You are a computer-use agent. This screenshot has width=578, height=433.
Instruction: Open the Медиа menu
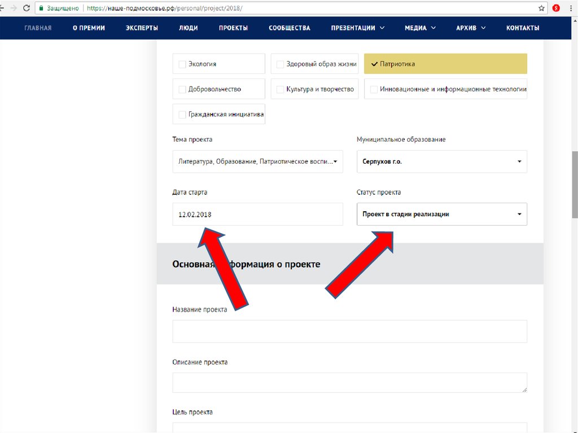420,28
